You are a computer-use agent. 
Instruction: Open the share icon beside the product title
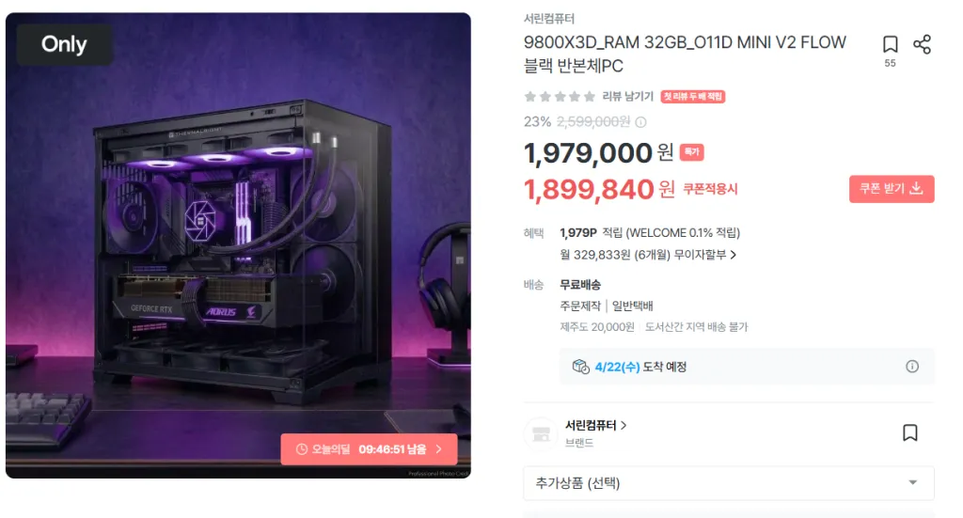pyautogui.click(x=922, y=44)
